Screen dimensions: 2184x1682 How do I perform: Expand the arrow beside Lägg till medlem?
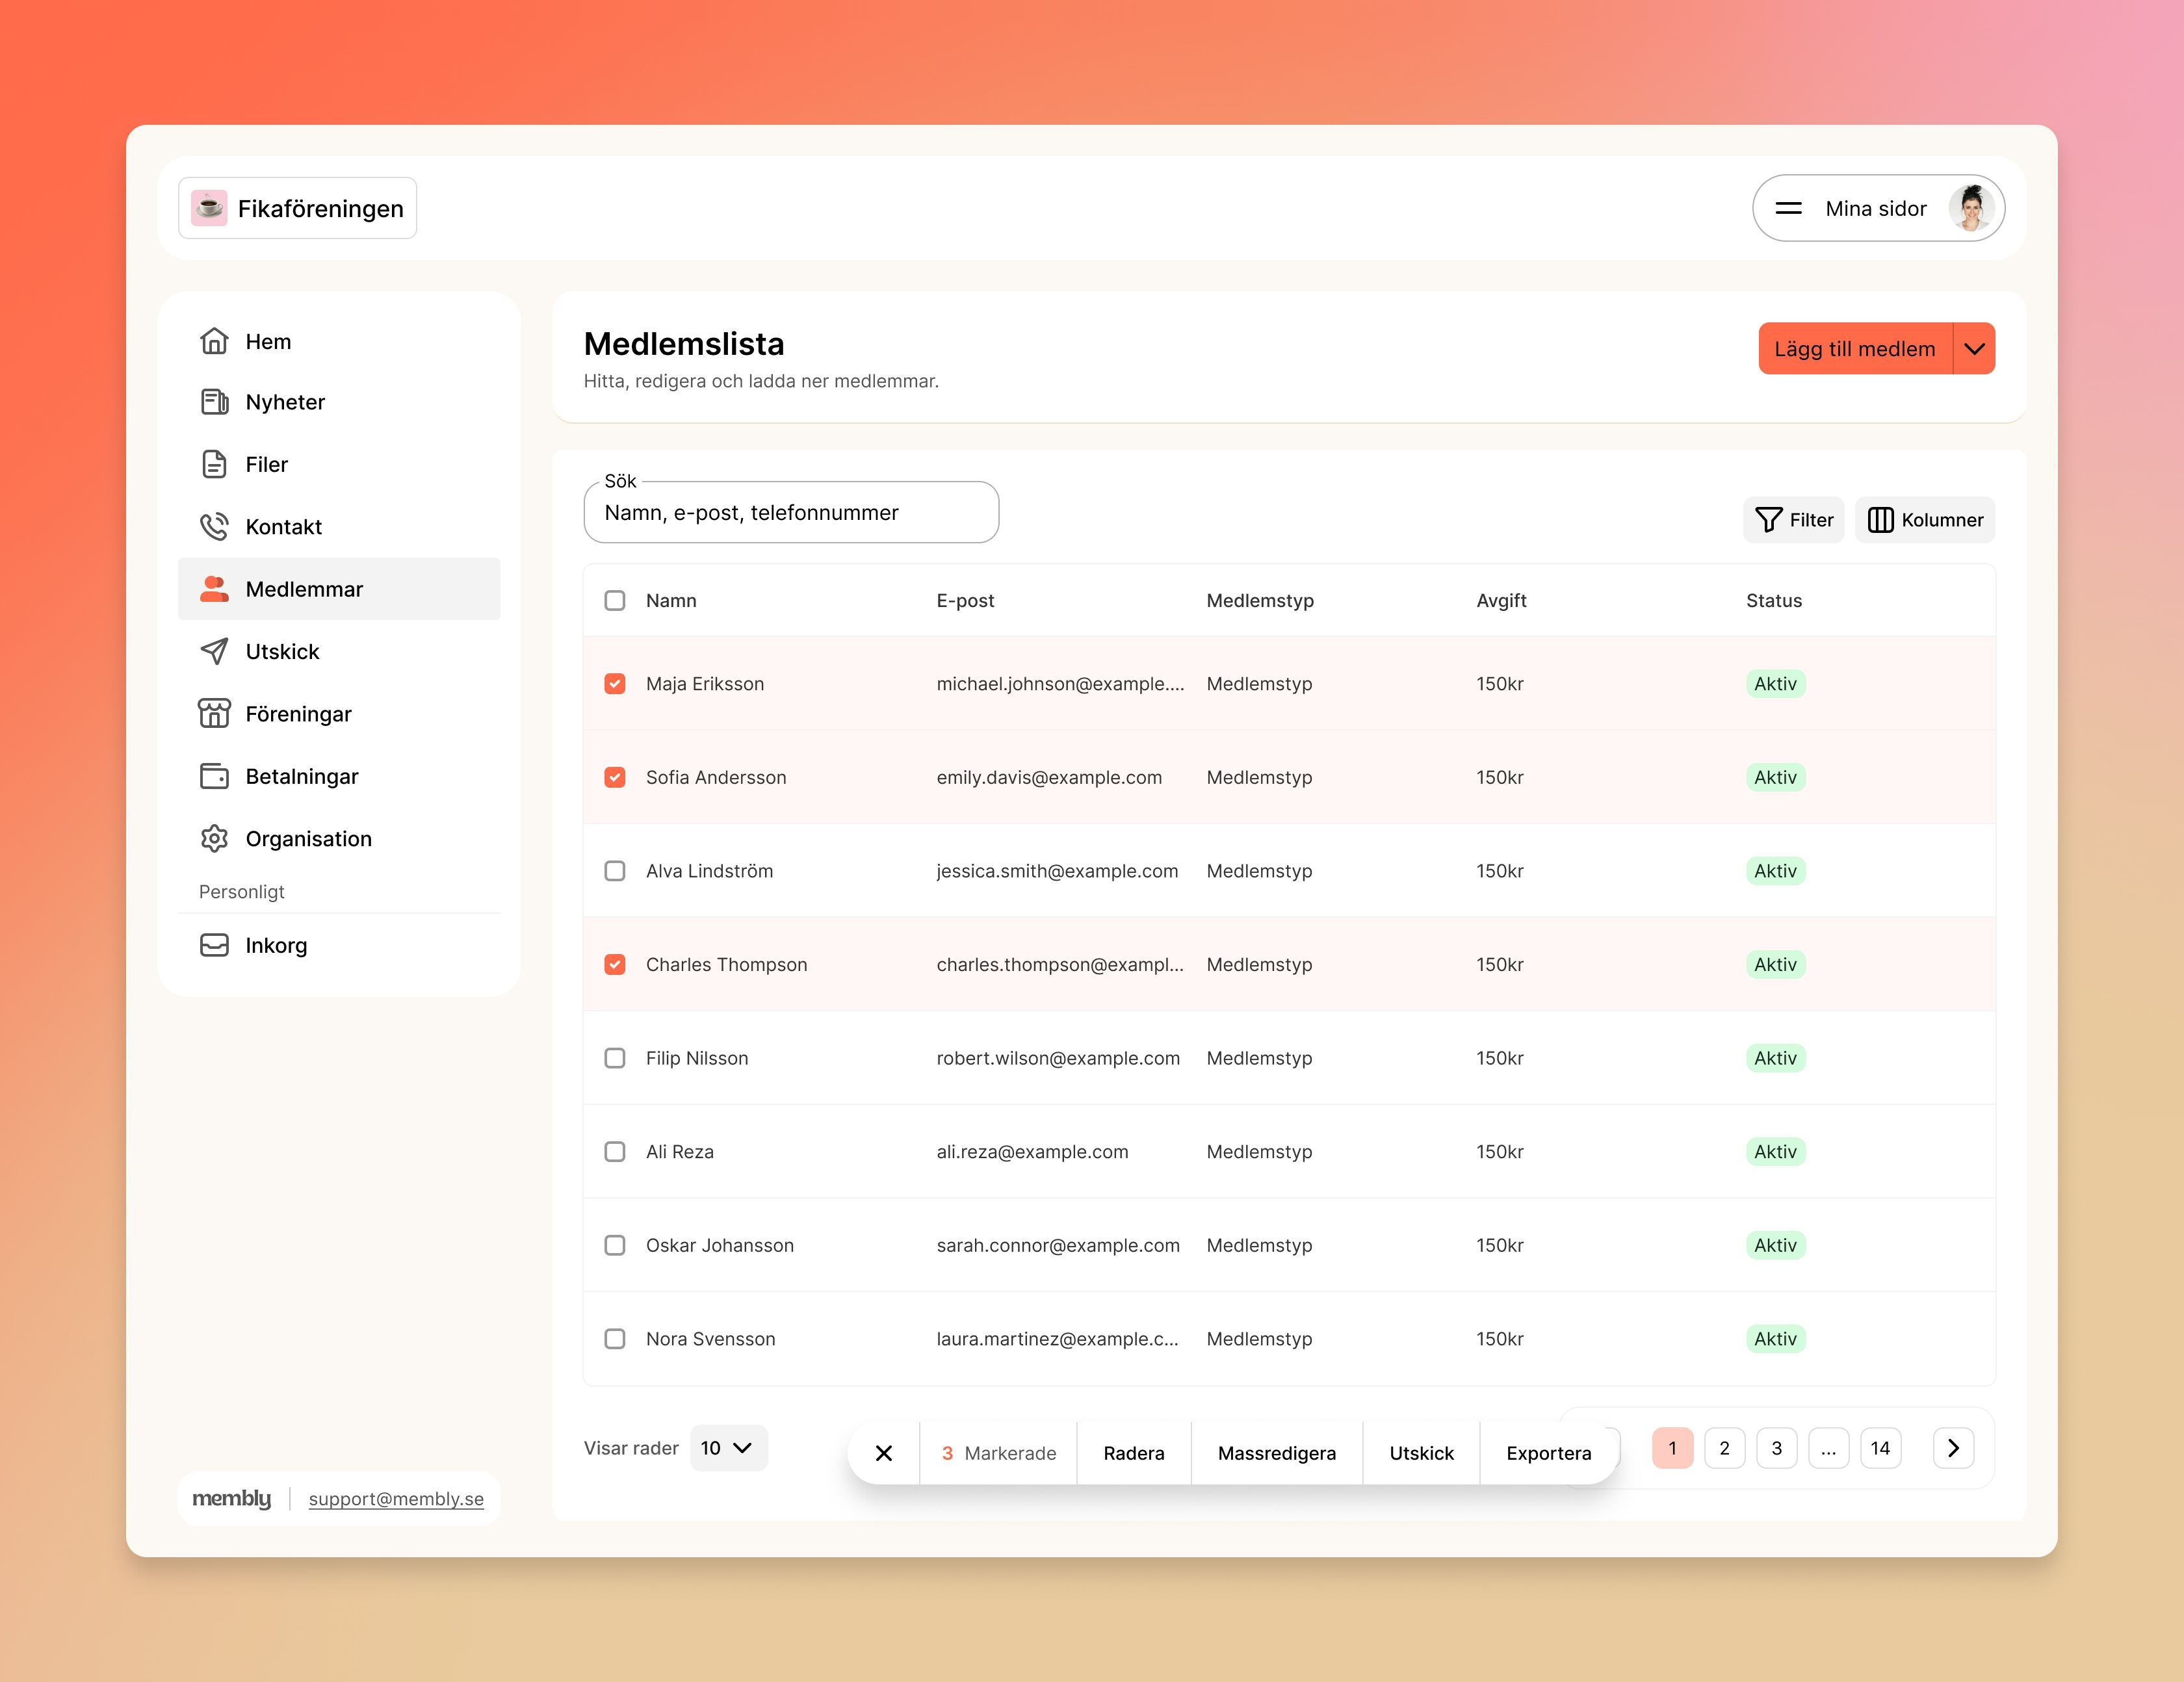1974,349
